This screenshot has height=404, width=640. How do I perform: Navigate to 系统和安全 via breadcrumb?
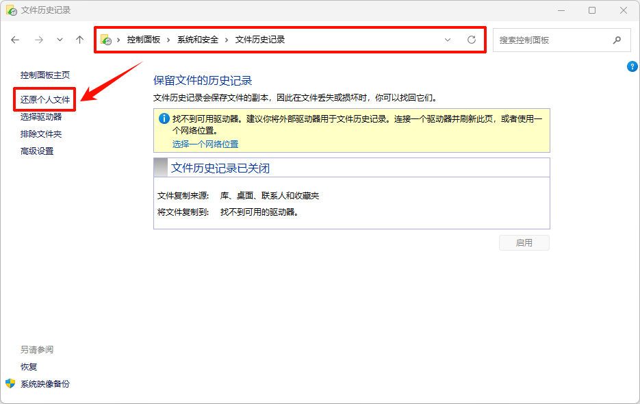point(198,40)
